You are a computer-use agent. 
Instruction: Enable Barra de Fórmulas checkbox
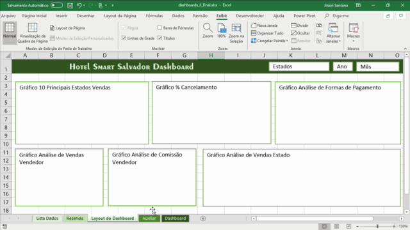tap(160, 27)
